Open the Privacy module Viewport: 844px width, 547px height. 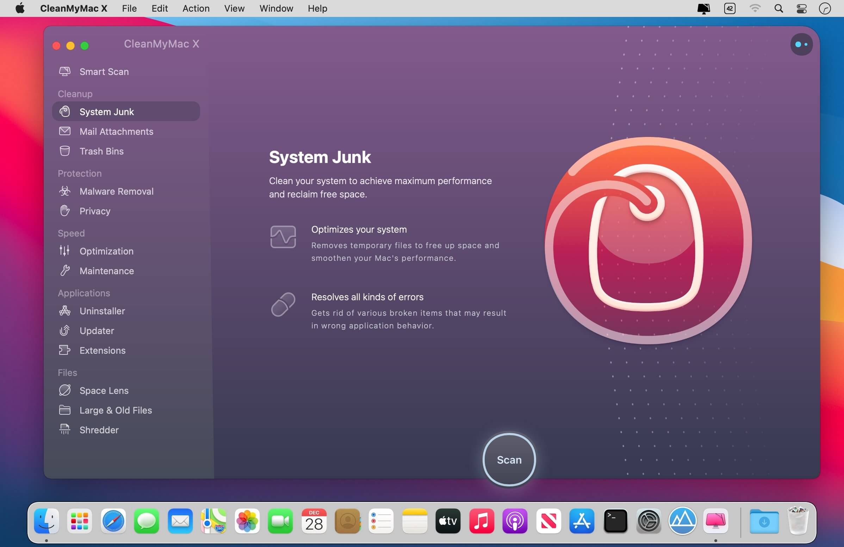(x=95, y=211)
